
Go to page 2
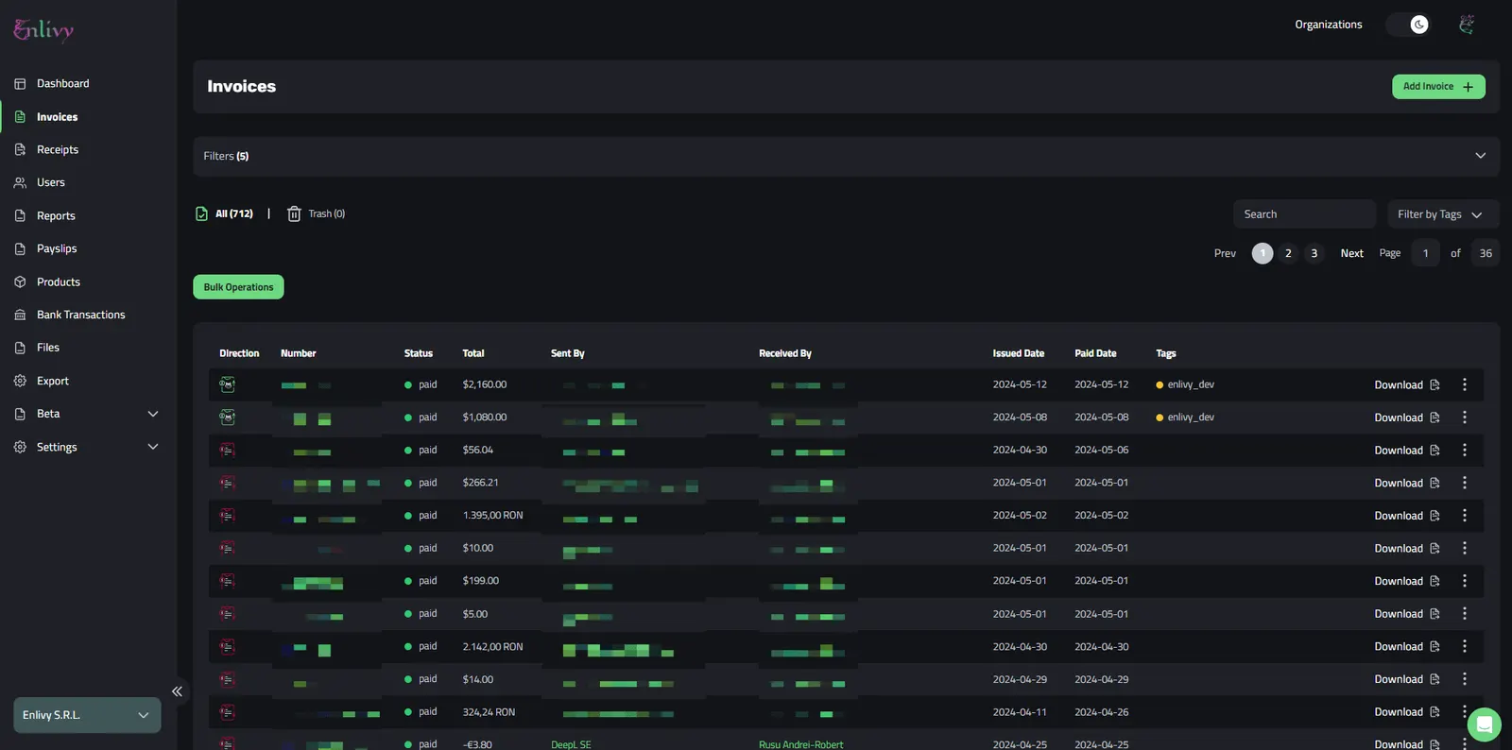(x=1288, y=253)
